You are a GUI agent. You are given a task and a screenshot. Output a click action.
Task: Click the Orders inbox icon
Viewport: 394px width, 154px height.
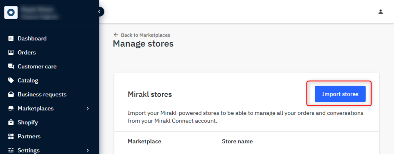tap(11, 52)
